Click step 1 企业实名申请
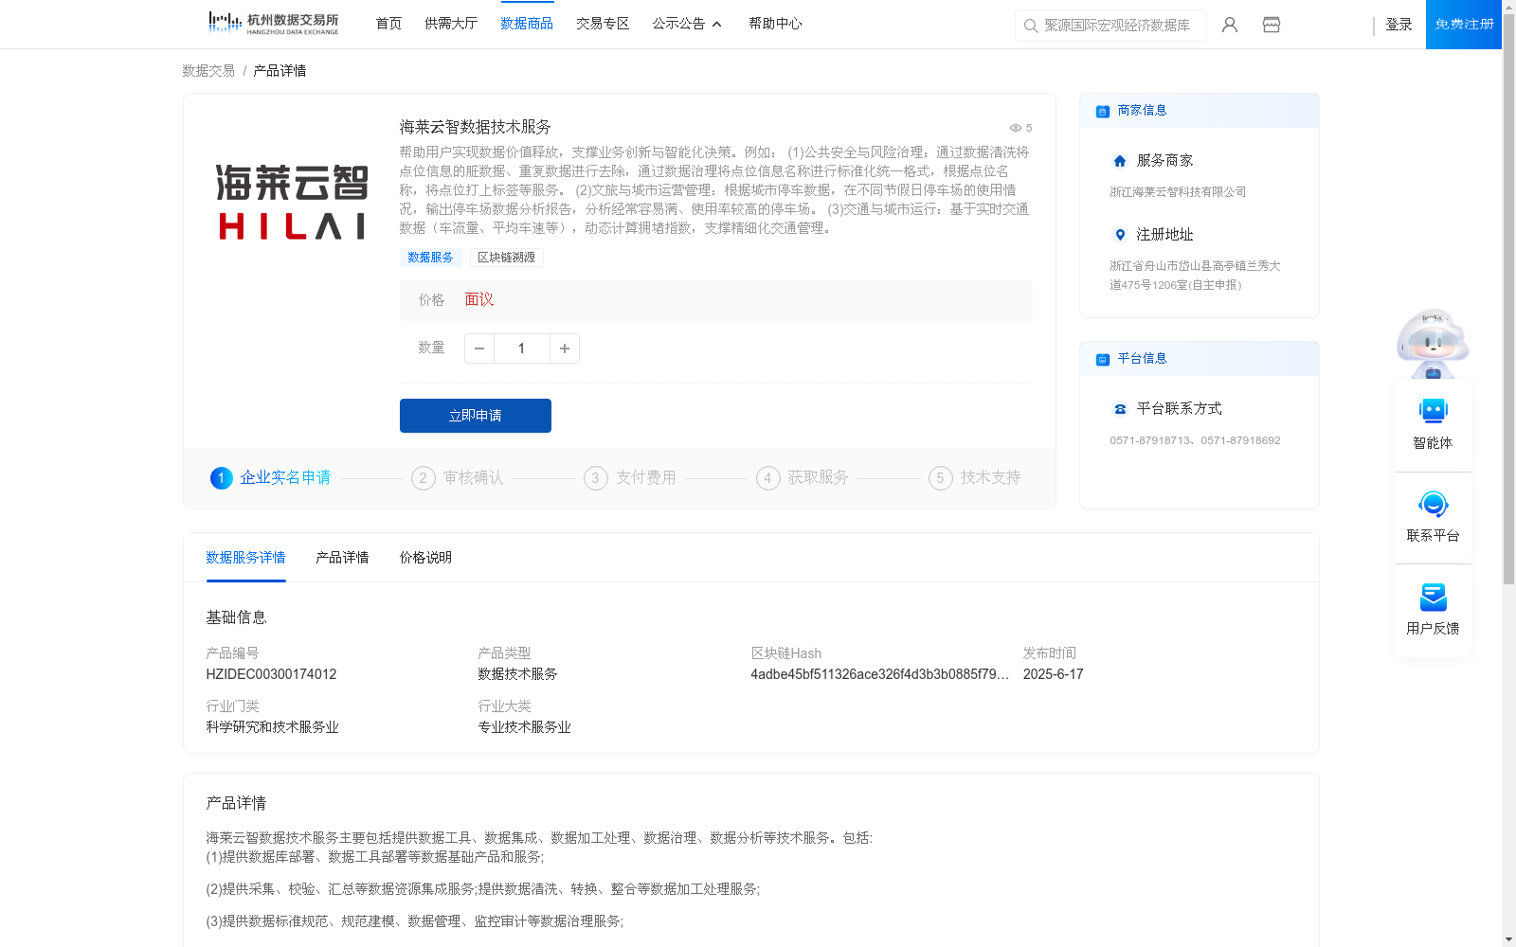 click(x=271, y=478)
